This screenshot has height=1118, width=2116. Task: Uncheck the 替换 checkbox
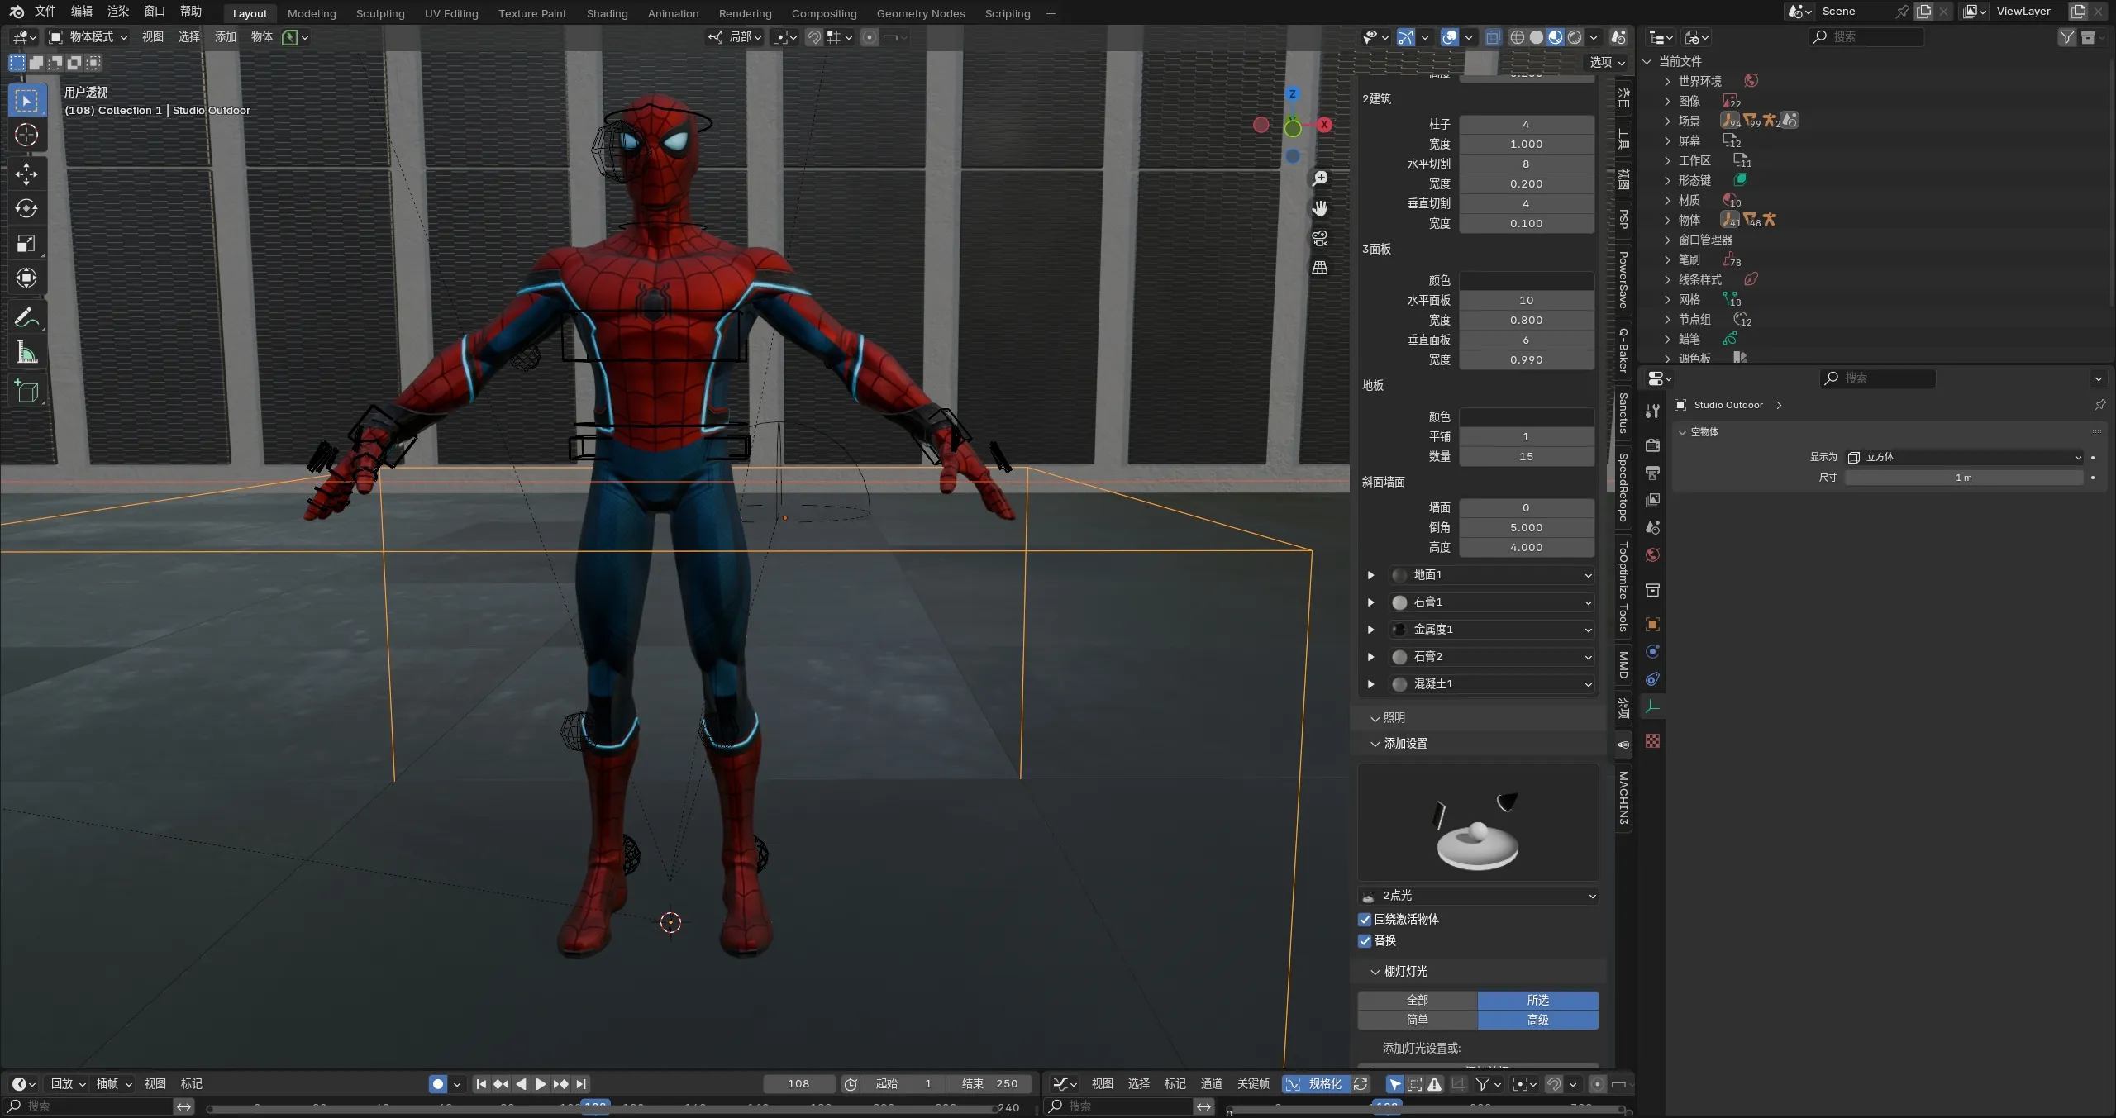point(1365,940)
